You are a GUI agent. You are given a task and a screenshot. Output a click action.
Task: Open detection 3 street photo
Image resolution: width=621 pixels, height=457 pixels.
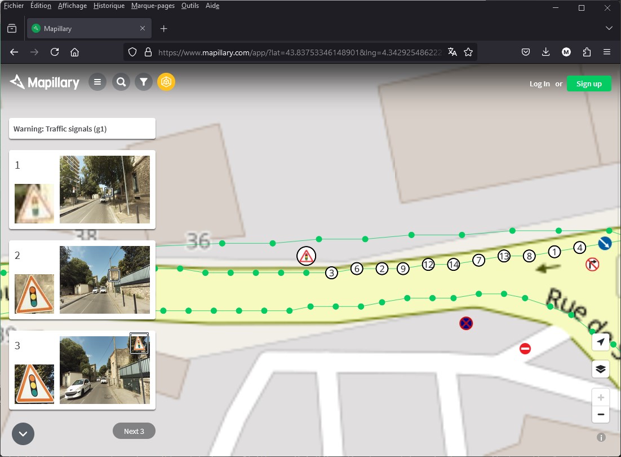105,370
